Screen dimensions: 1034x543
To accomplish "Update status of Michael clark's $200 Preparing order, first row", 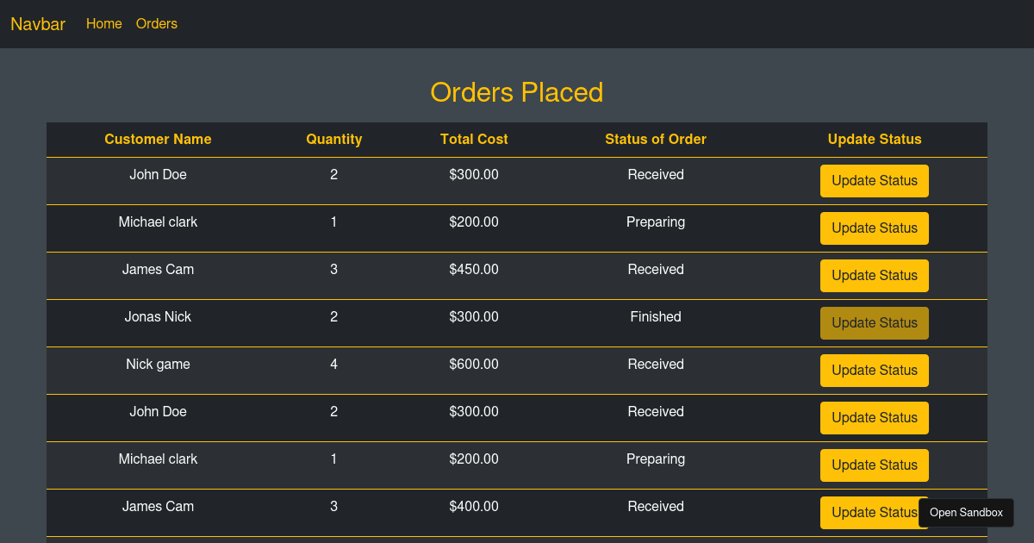I will [x=874, y=228].
